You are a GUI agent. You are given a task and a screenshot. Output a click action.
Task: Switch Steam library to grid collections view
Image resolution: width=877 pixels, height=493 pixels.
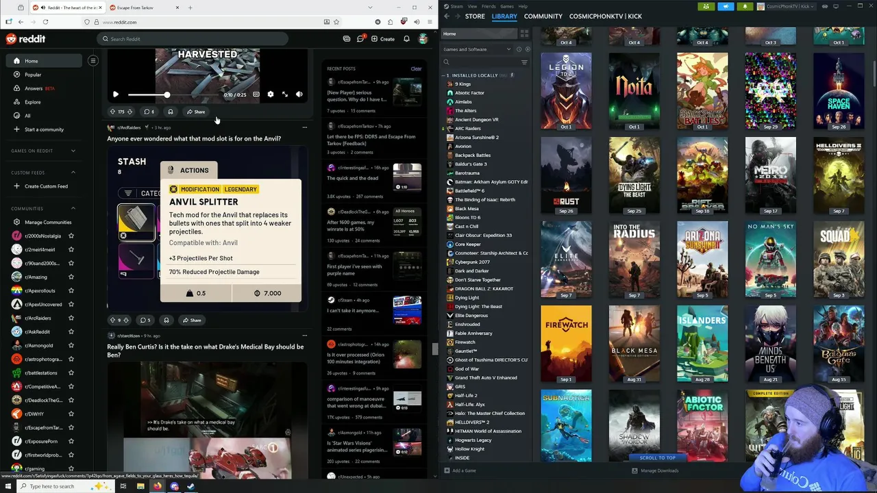(524, 34)
